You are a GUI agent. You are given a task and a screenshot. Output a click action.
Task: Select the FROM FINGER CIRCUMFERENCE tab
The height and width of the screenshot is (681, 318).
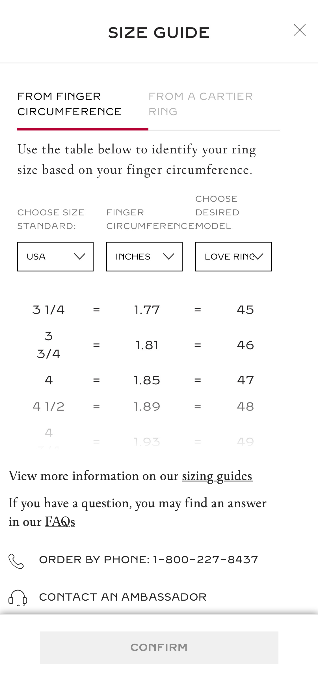70,104
